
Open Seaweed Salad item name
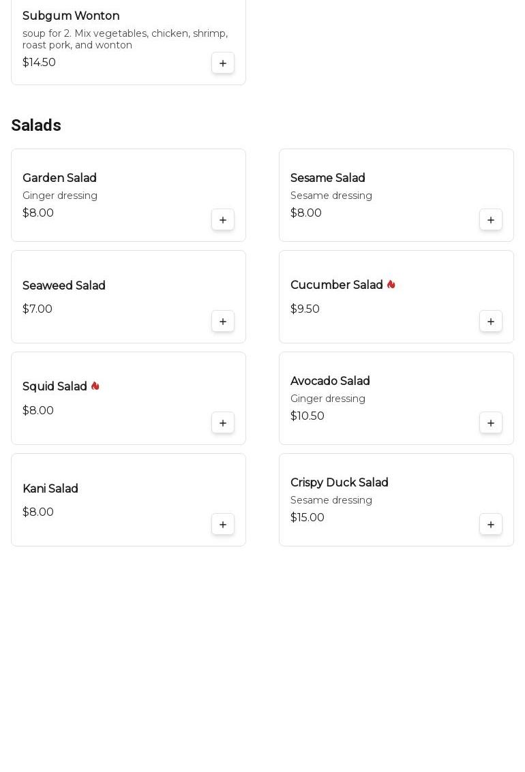[64, 286]
